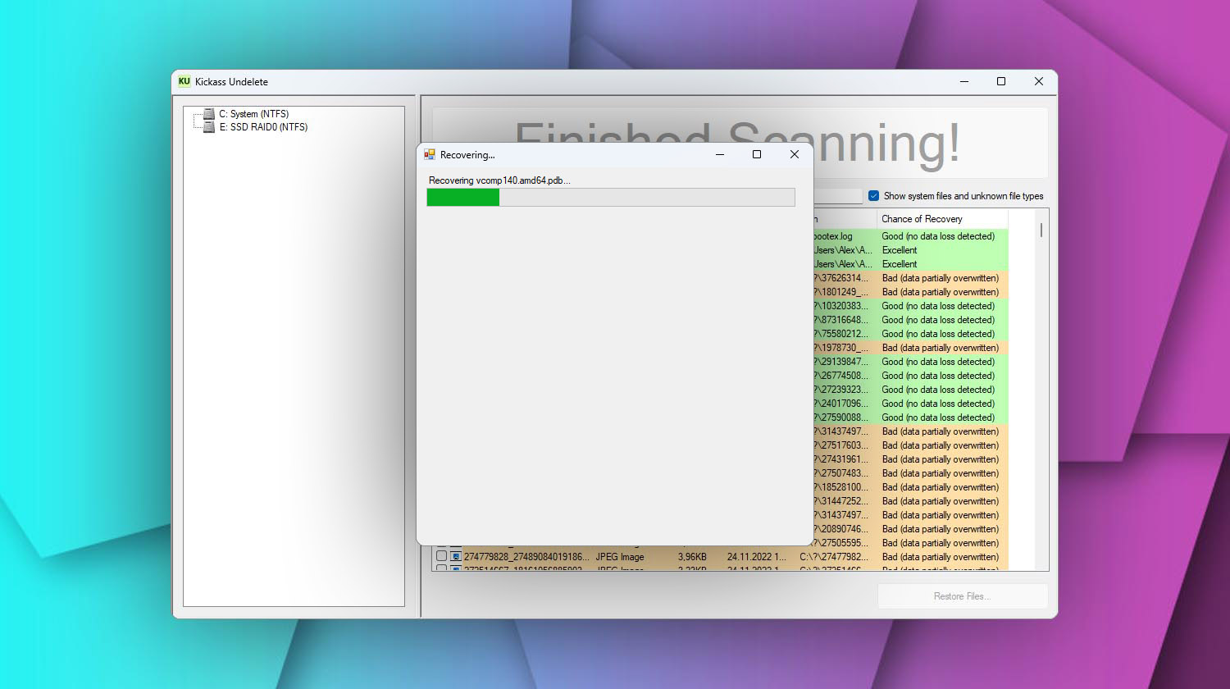This screenshot has width=1230, height=689.
Task: Maximize the Recovering dialog
Action: [x=757, y=154]
